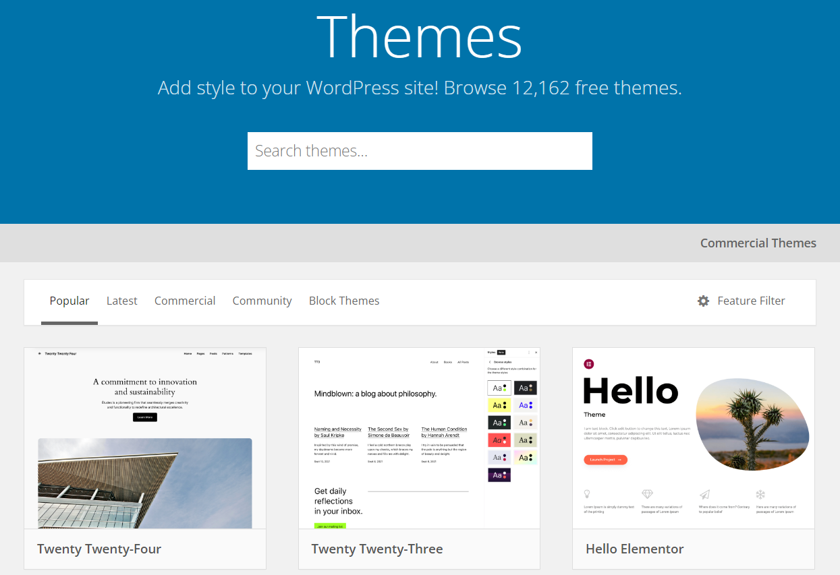840x575 pixels.
Task: Focus the Search themes input field
Action: [420, 151]
